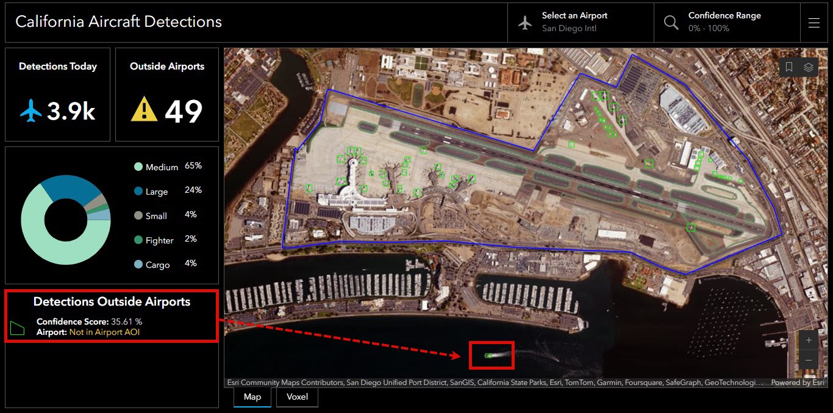Open the hamburger menu icon
The image size is (833, 413).
[813, 23]
